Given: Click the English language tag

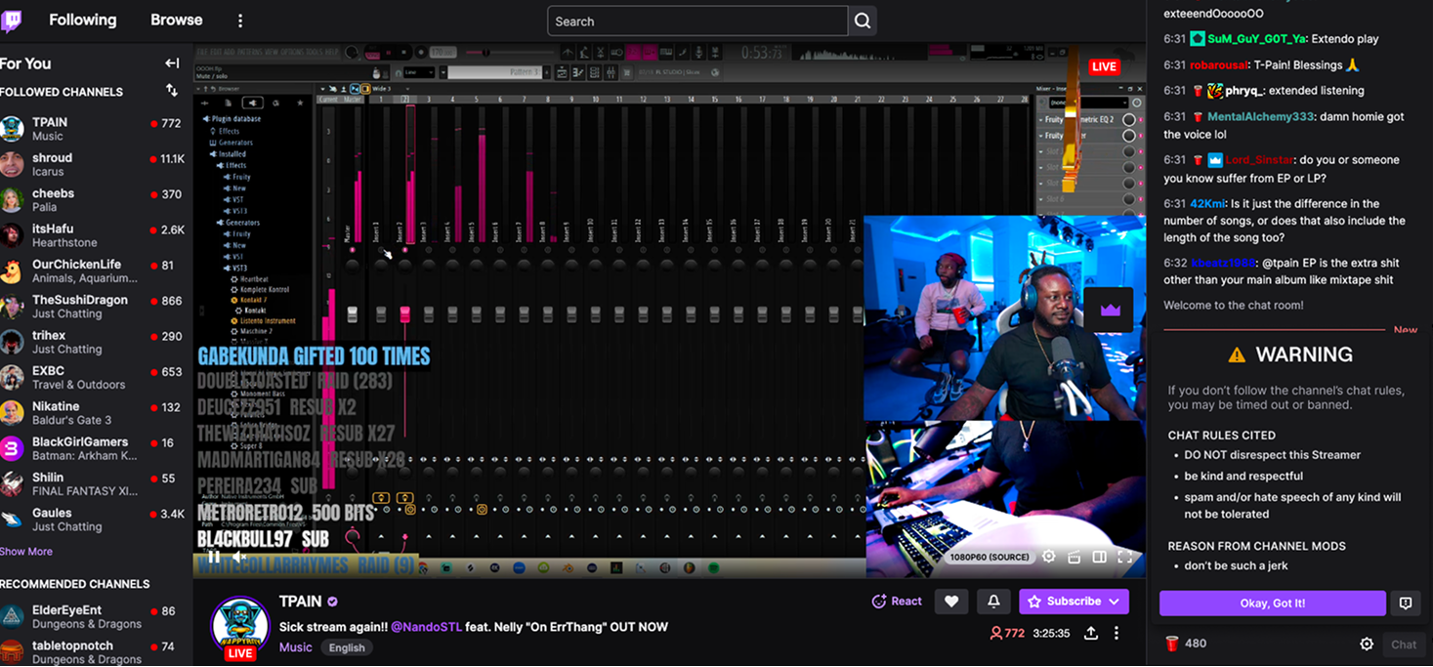Looking at the screenshot, I should point(347,647).
